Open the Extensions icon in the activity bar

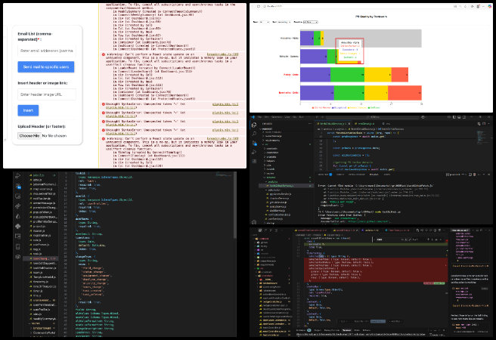pos(255,161)
